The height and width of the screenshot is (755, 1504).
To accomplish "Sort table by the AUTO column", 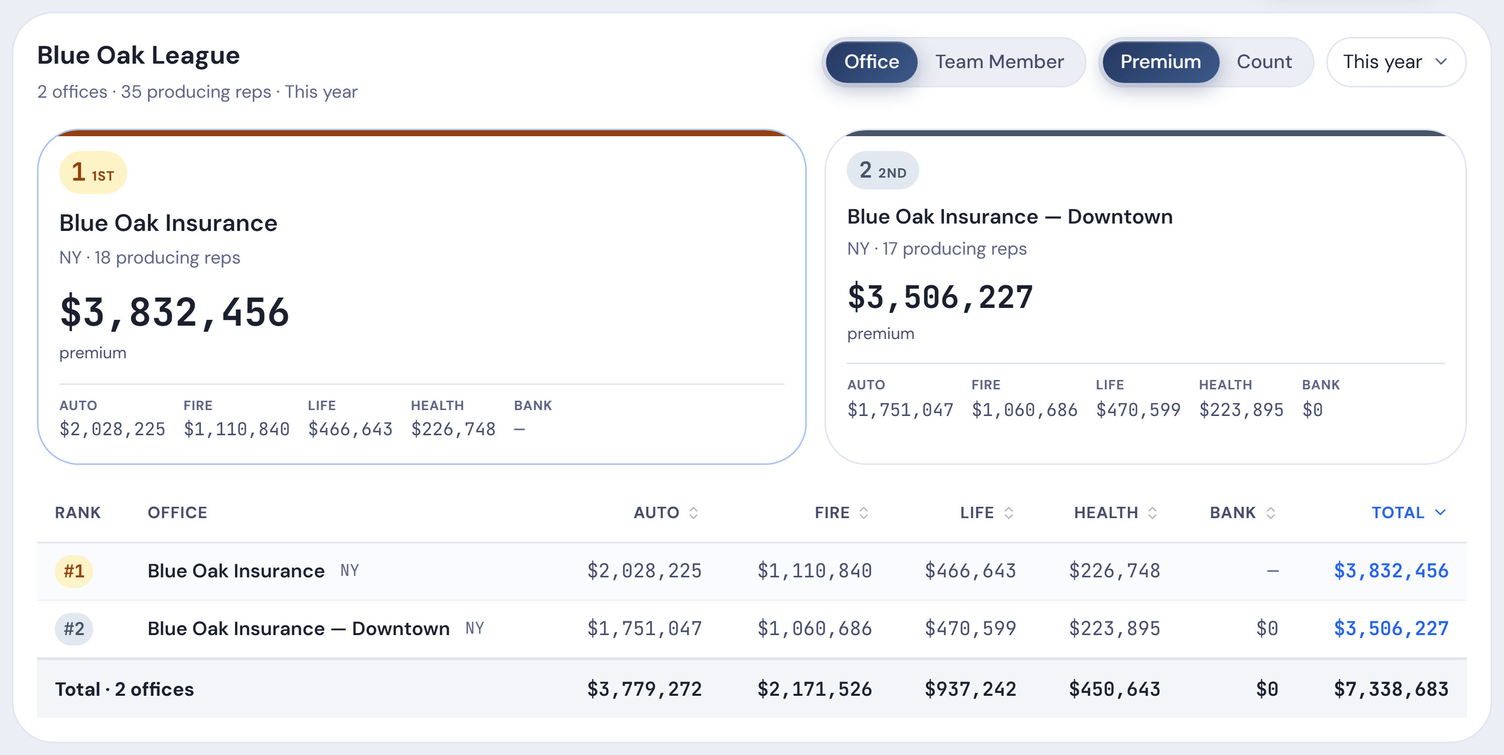I will pyautogui.click(x=666, y=513).
